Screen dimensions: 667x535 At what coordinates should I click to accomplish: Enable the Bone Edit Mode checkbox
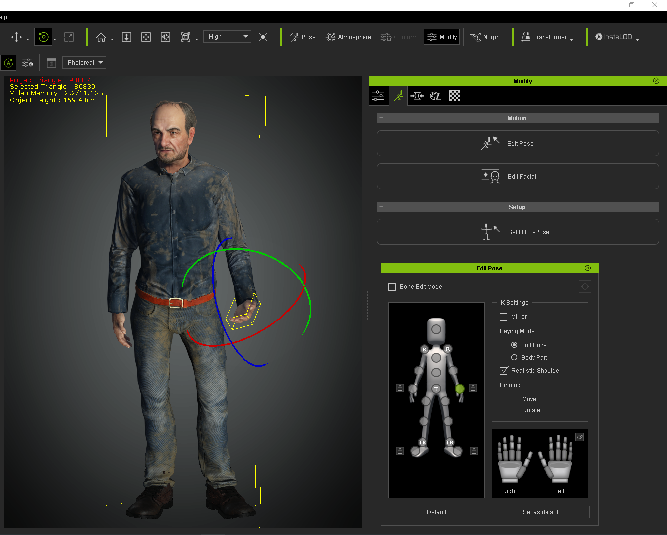click(x=392, y=287)
